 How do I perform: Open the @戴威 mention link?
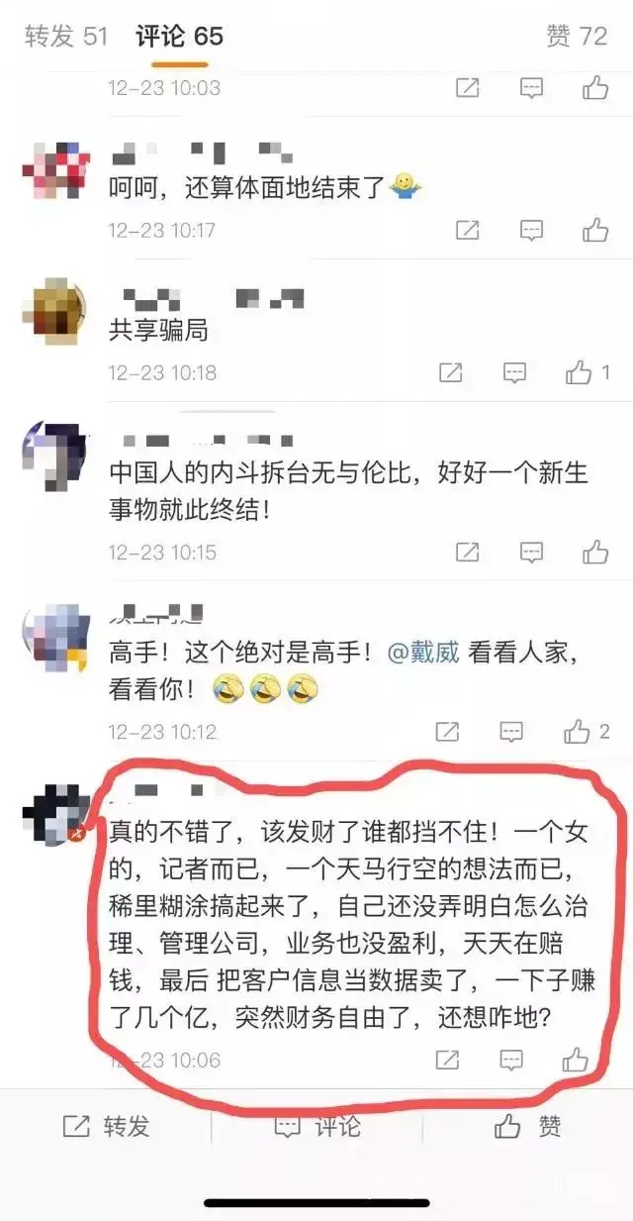420,654
